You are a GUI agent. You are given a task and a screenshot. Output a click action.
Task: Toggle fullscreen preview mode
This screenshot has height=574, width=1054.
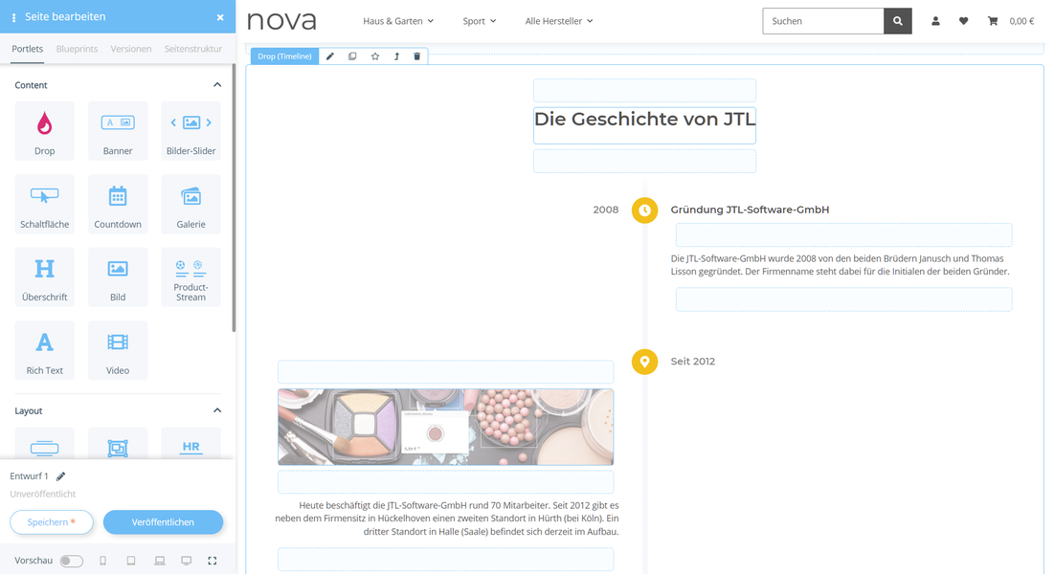(x=213, y=561)
